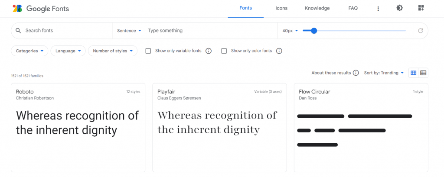
Task: Click the Flow Circular preview bars
Action: click(x=354, y=130)
